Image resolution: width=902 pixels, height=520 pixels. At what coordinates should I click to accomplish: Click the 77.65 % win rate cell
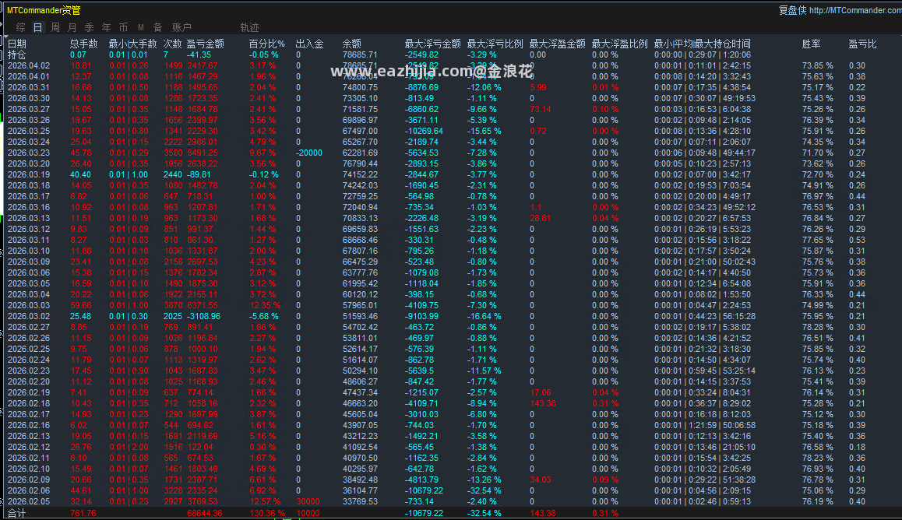point(817,240)
